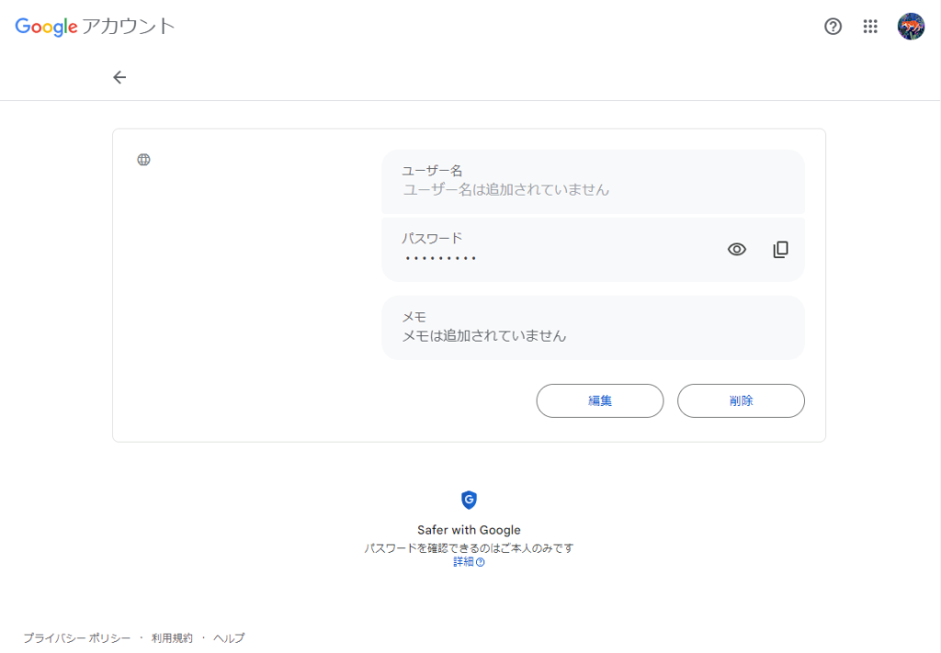
Task: Click the メモ field
Action: coord(593,327)
